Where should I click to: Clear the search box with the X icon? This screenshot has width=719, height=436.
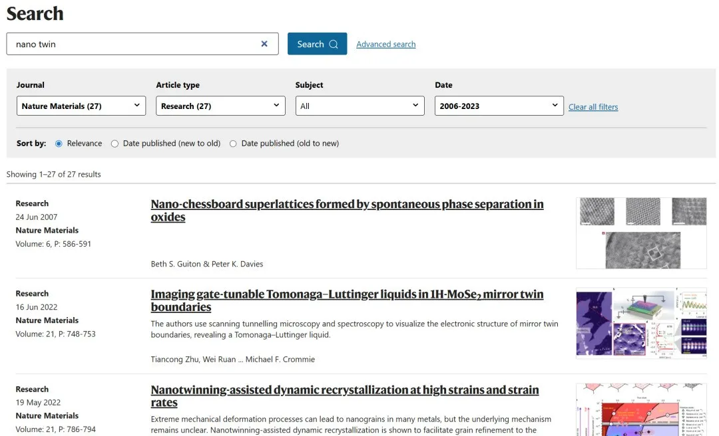(x=264, y=44)
